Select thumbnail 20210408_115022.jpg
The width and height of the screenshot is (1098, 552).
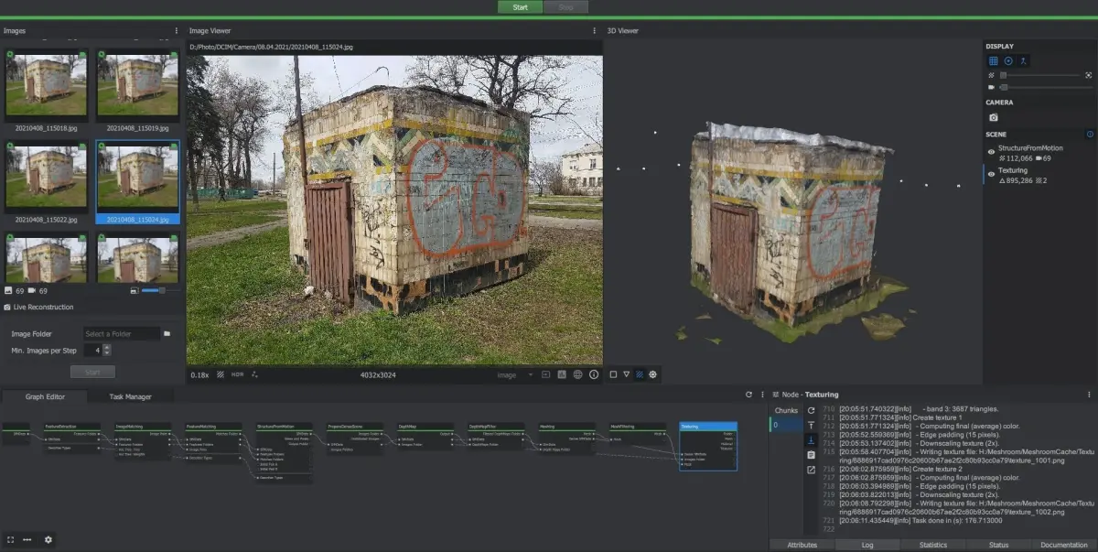[x=47, y=182]
